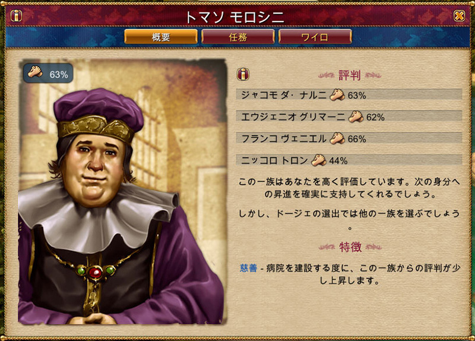The height and width of the screenshot is (341, 475).
Task: Click handshake icon next to エウジェニオ グリマーニ
Action: point(356,116)
